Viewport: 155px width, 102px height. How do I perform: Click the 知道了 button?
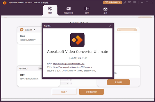click(64, 92)
